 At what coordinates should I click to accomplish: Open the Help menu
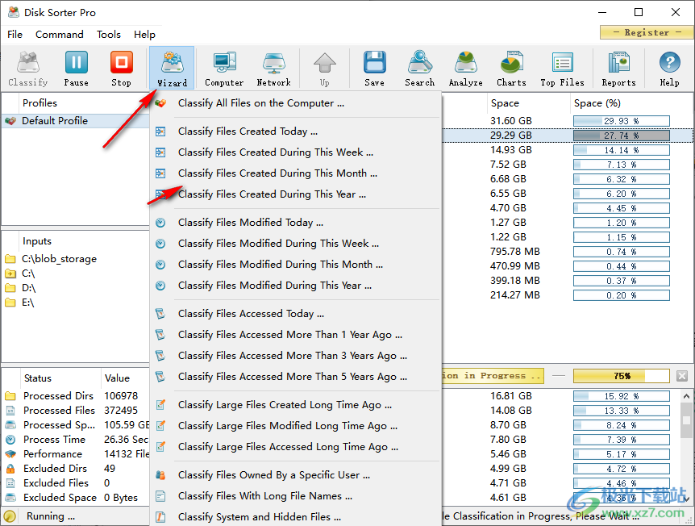coord(144,34)
